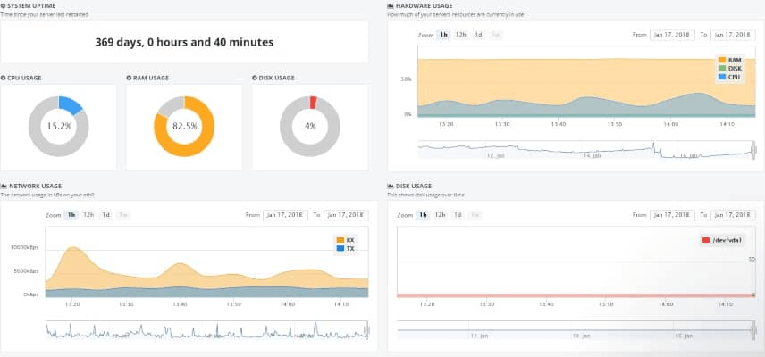Select 12h zoom in Hardware Usage chart
This screenshot has width=765, height=357.
pos(460,35)
